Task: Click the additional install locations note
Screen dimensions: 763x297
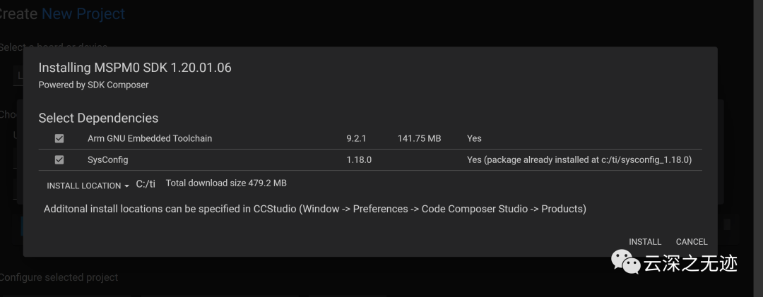Action: (x=315, y=209)
